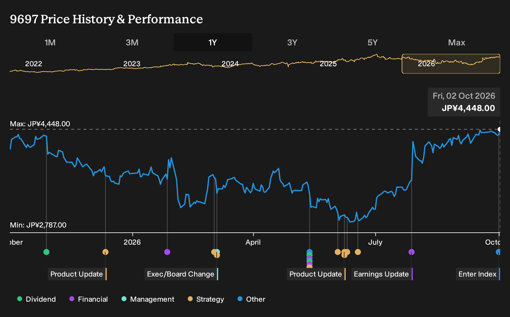510x317 pixels.
Task: Open the Product Update label beside Earnings Update
Action: point(316,274)
